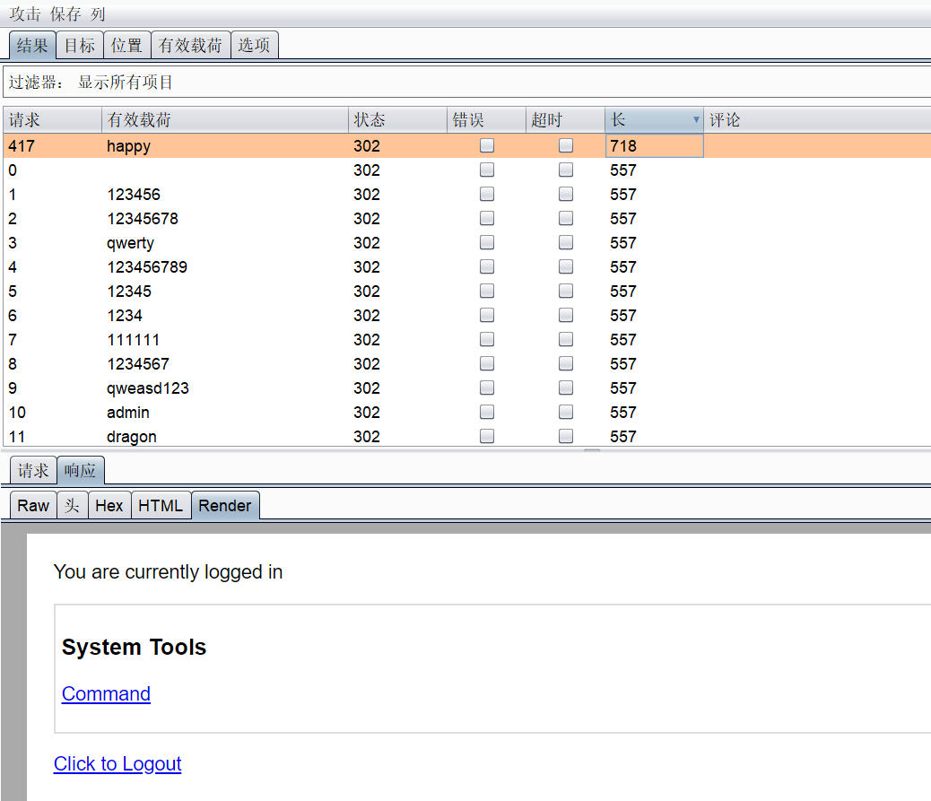Toggle 错误 checkbox for qweasd123 row
Image resolution: width=931 pixels, height=801 pixels.
pos(487,387)
